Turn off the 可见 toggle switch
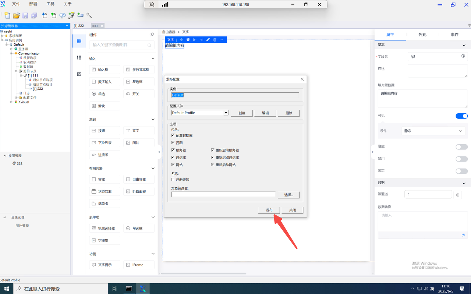 [461, 116]
